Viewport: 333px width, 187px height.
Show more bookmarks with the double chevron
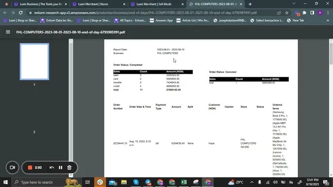tap(328, 20)
